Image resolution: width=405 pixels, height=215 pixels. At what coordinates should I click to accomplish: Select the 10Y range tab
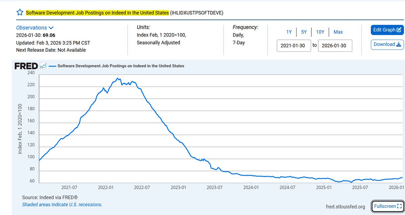[x=320, y=32]
